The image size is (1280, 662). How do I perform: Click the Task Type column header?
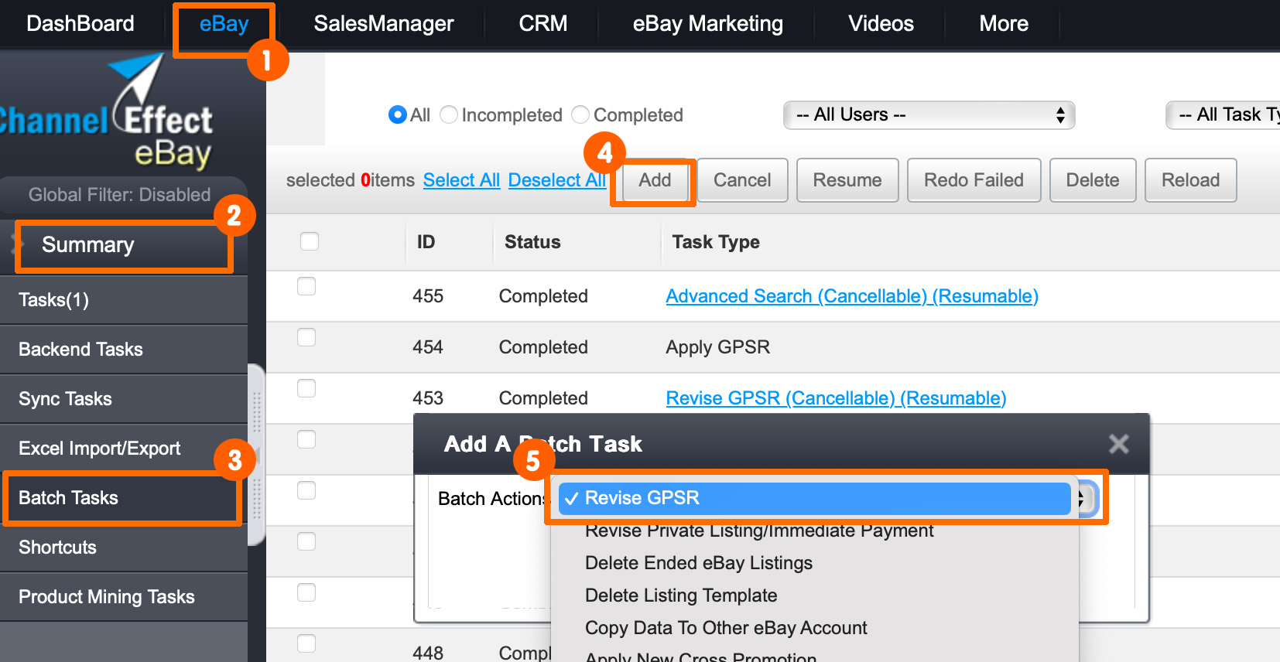716,242
